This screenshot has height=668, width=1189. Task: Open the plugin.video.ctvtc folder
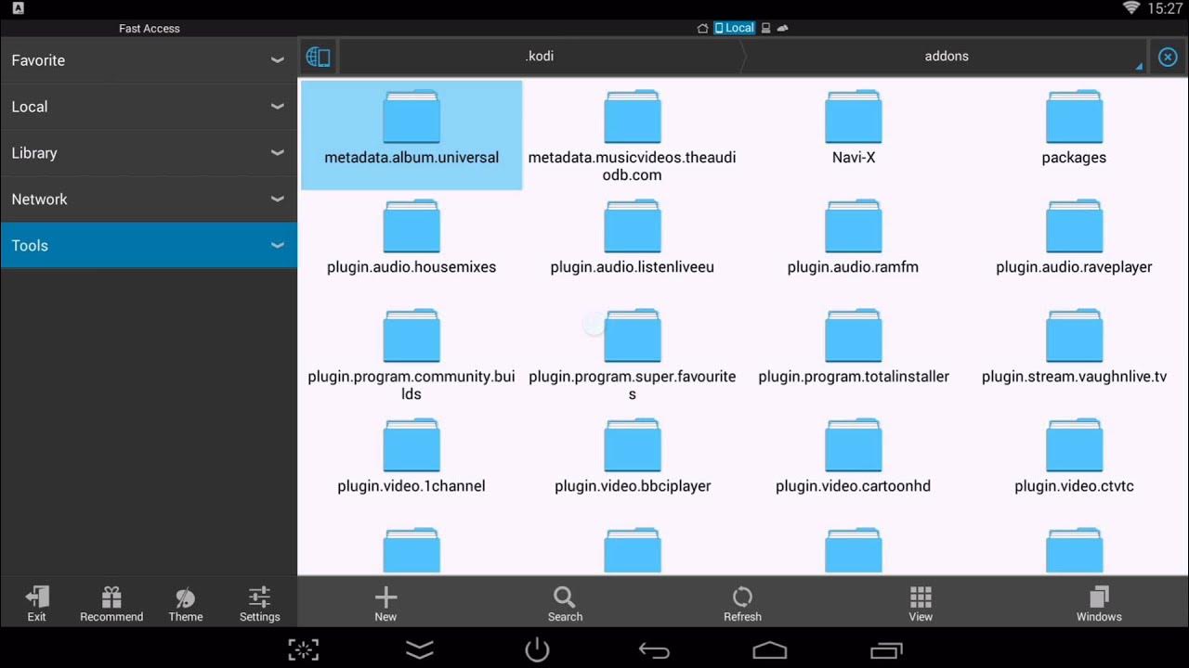point(1074,456)
